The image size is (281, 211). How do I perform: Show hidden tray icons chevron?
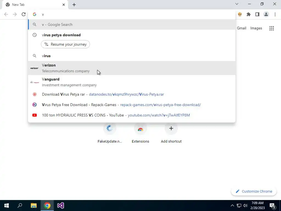pos(232,206)
